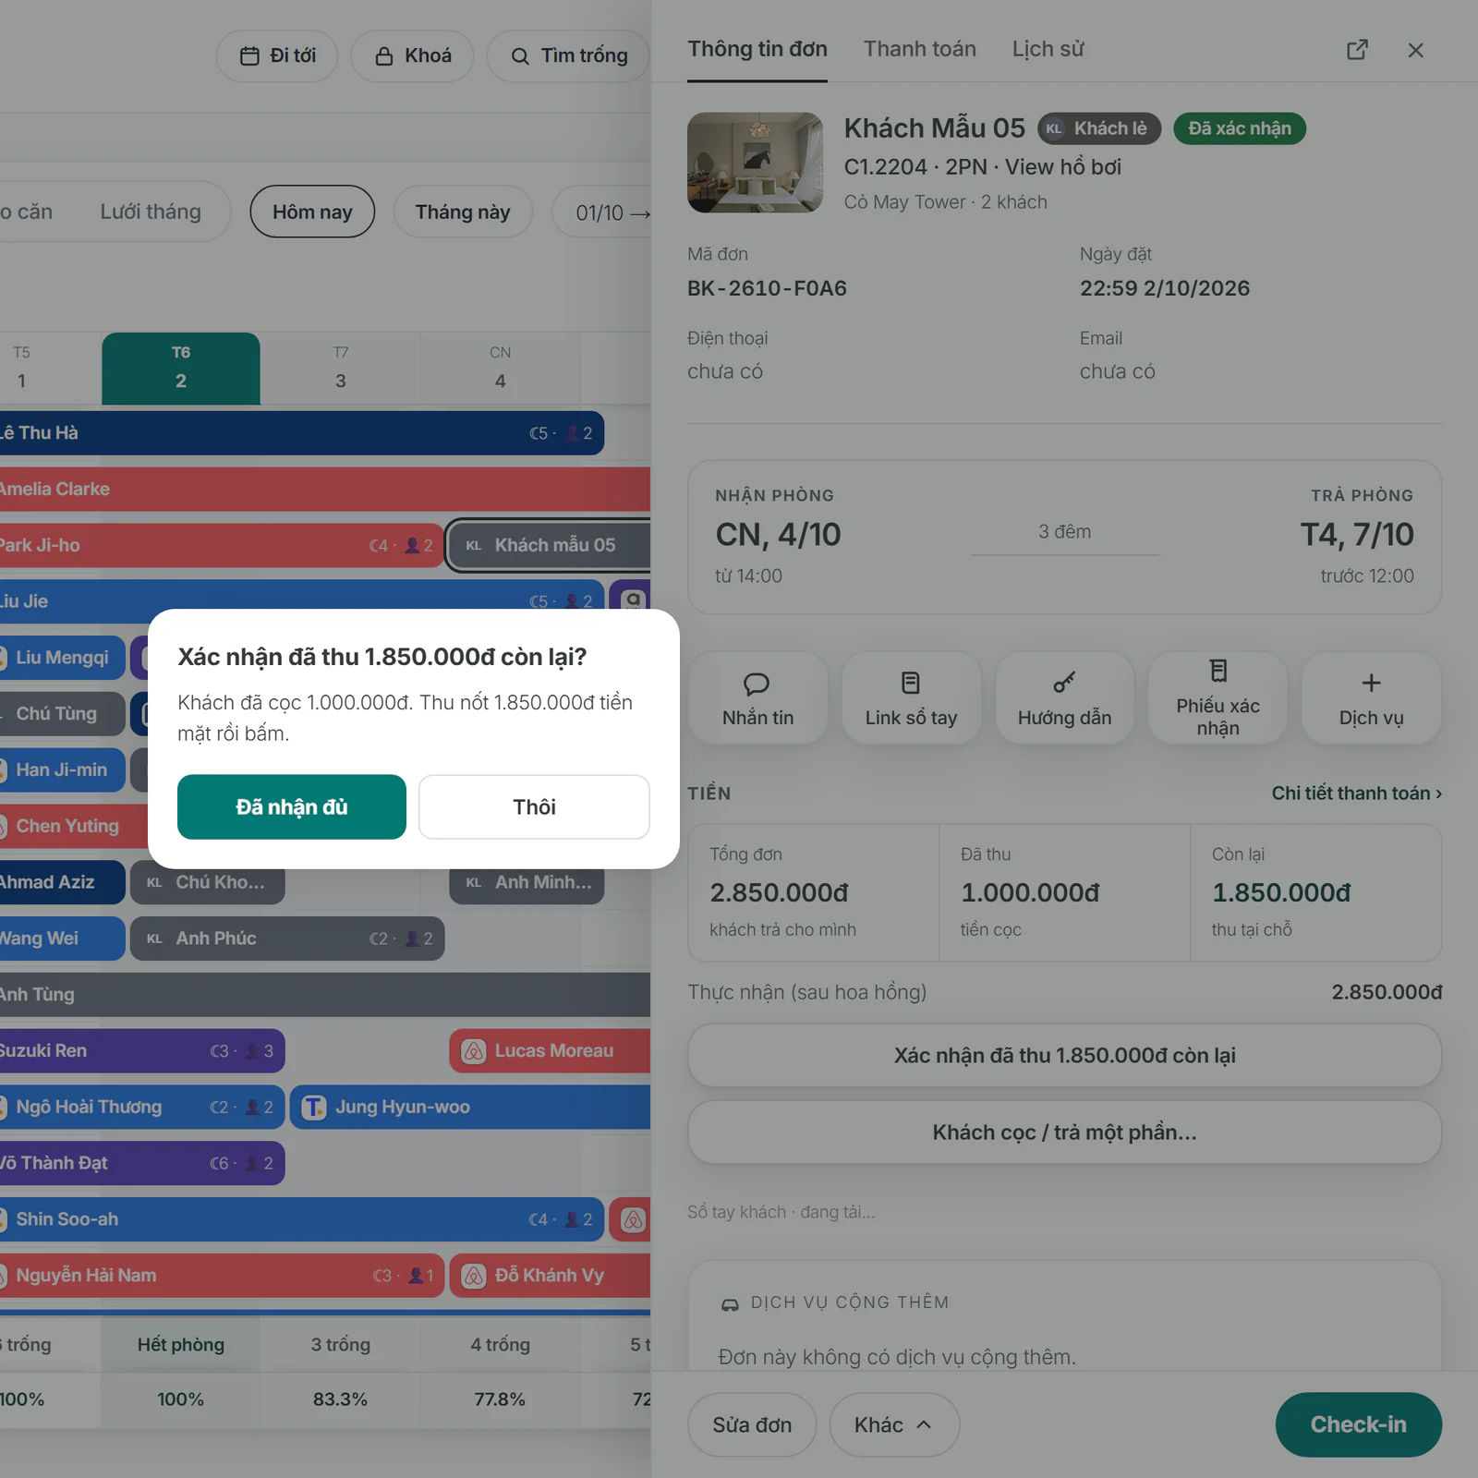This screenshot has width=1478, height=1478.
Task: Click the Hướng dẫn key icon
Action: pyautogui.click(x=1064, y=684)
